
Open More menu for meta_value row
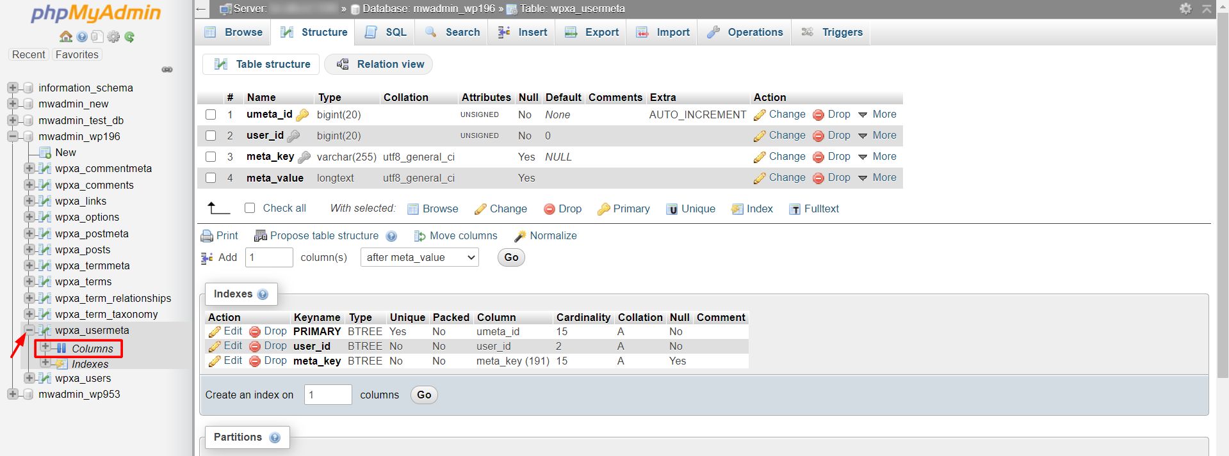877,178
